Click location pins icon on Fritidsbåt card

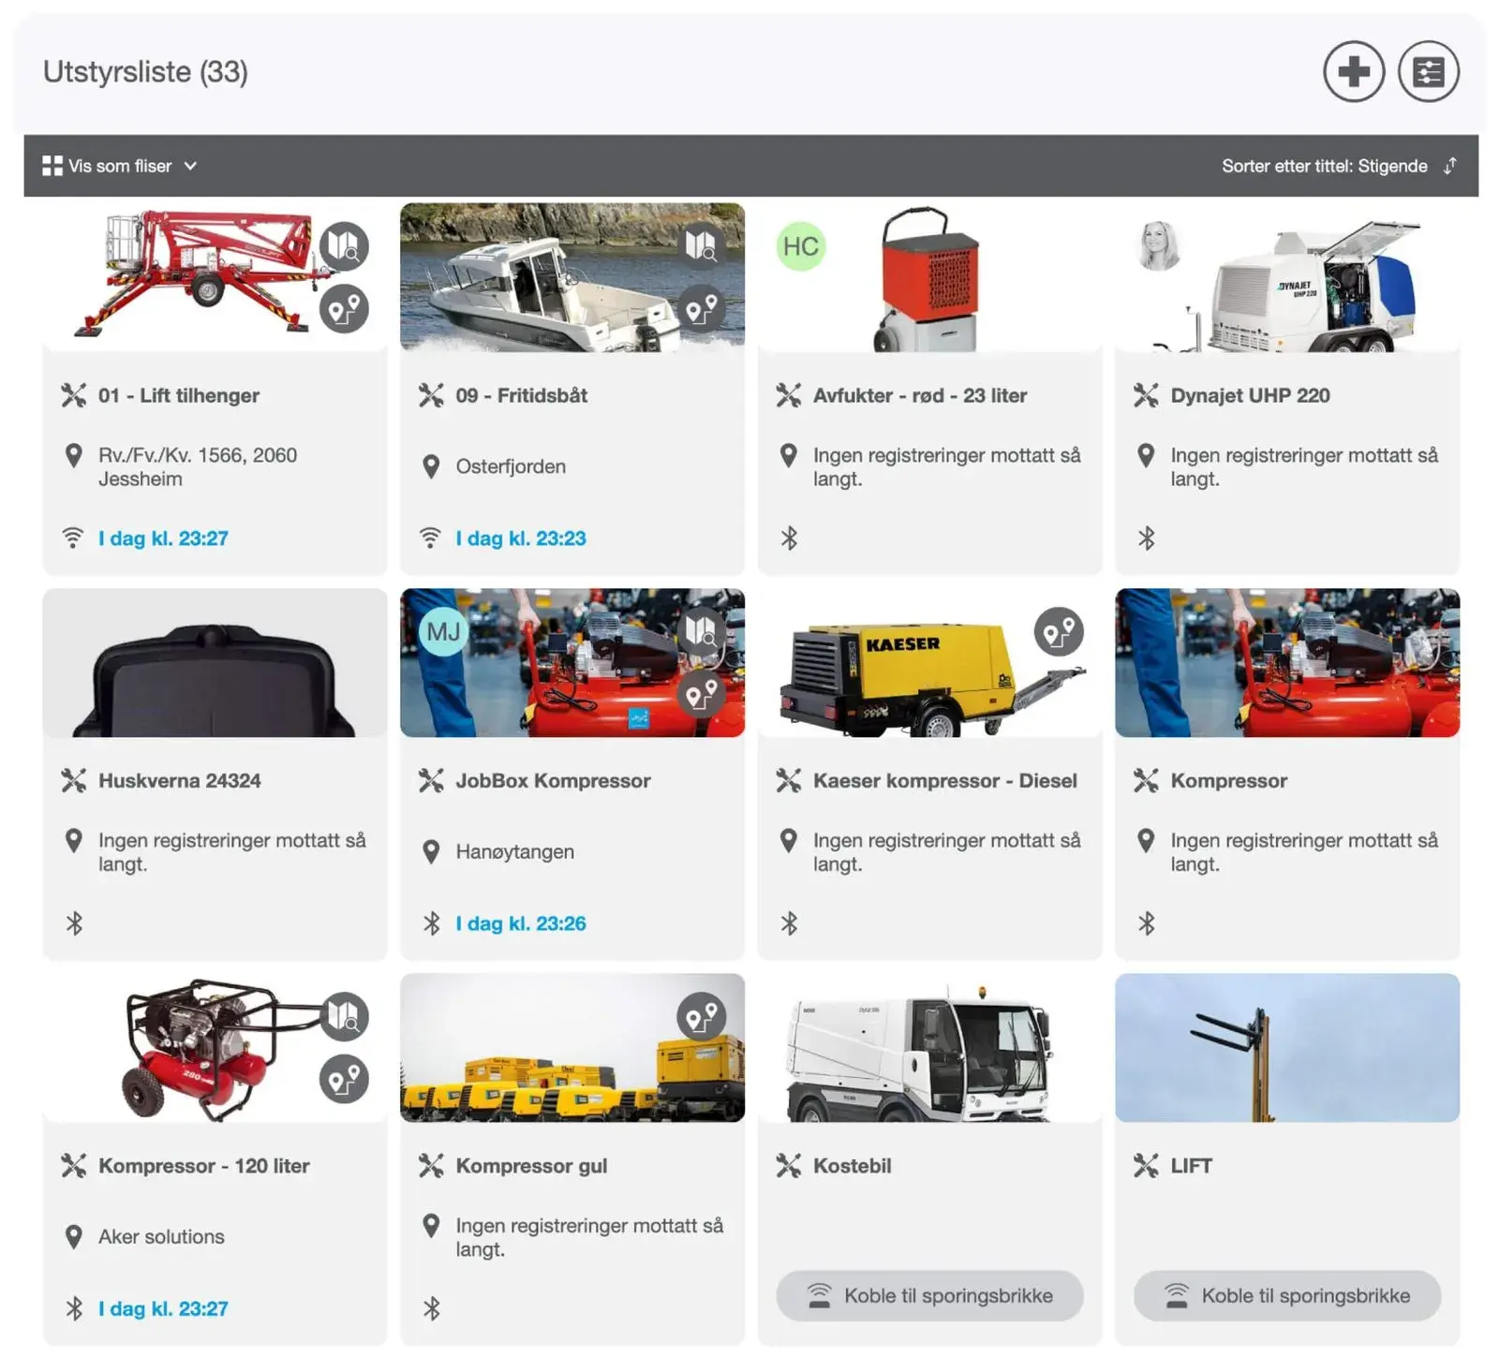pyautogui.click(x=701, y=308)
